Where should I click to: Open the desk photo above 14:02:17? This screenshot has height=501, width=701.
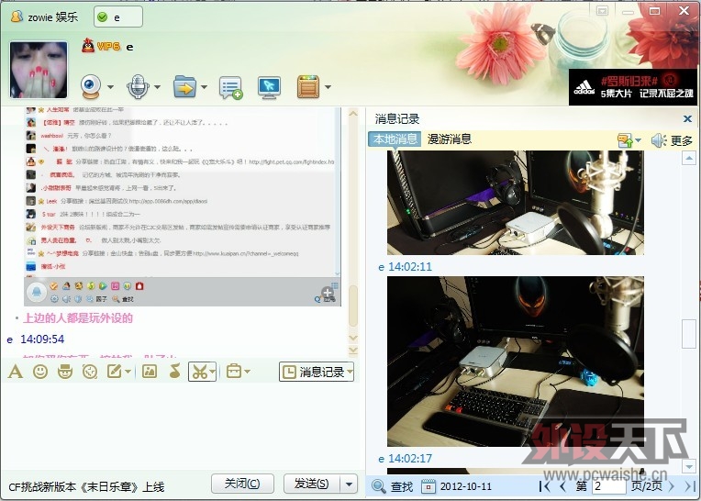pyautogui.click(x=516, y=362)
